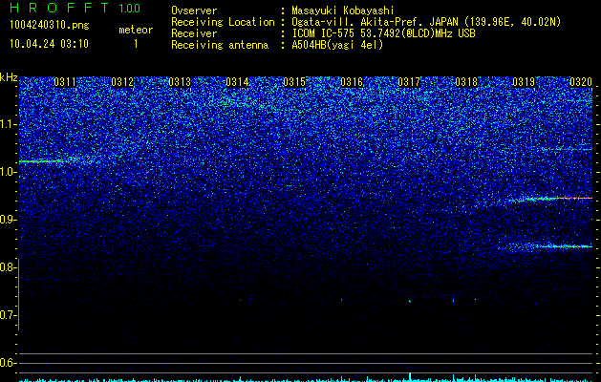The width and height of the screenshot is (601, 382).
Task: Click the yellow signal spike below 0317
Action: pyautogui.click(x=410, y=377)
